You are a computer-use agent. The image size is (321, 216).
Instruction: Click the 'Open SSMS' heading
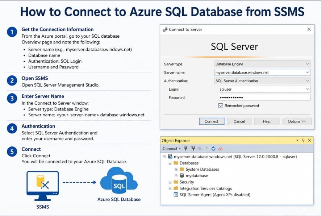coord(35,78)
